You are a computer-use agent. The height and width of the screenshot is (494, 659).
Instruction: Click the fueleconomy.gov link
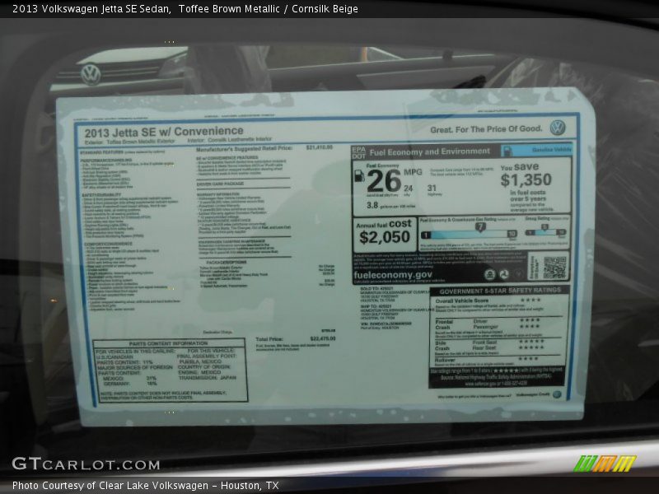click(394, 274)
